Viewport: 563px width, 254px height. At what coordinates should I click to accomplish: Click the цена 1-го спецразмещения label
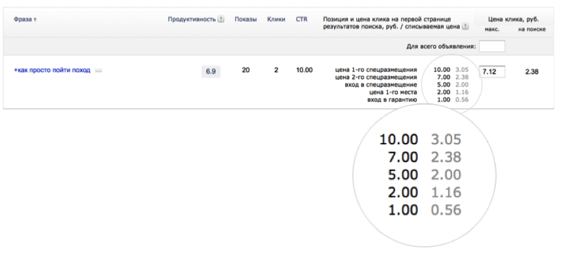pyautogui.click(x=376, y=69)
